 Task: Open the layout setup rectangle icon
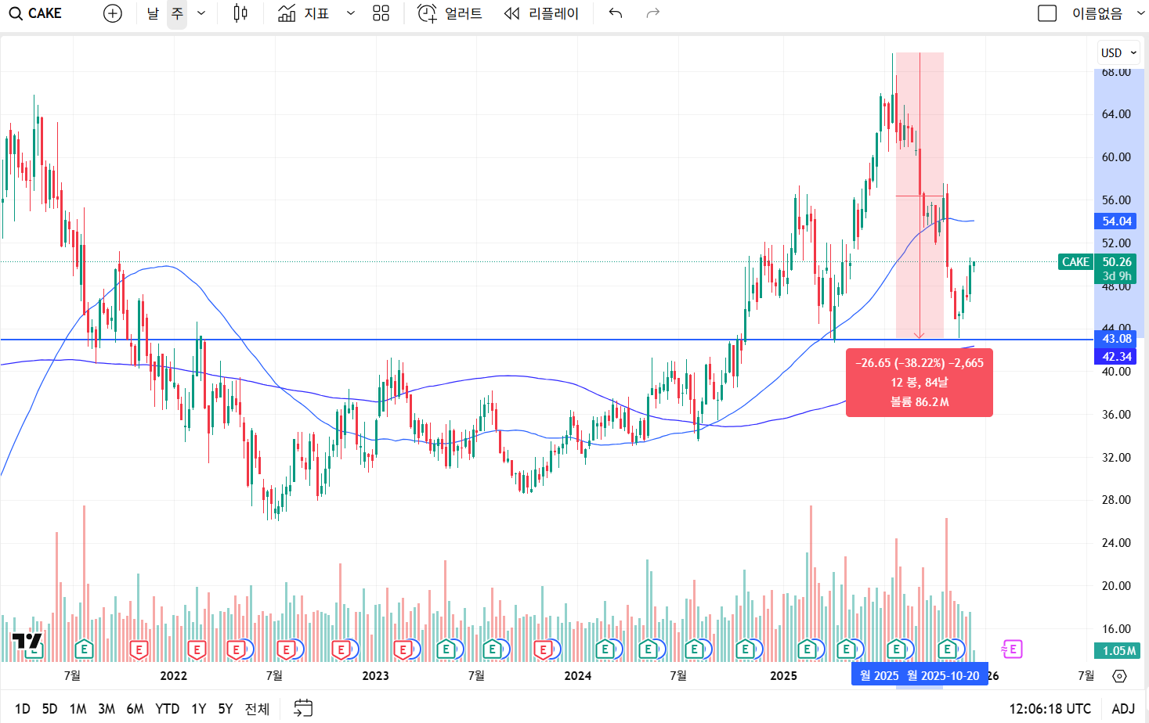coord(1046,13)
